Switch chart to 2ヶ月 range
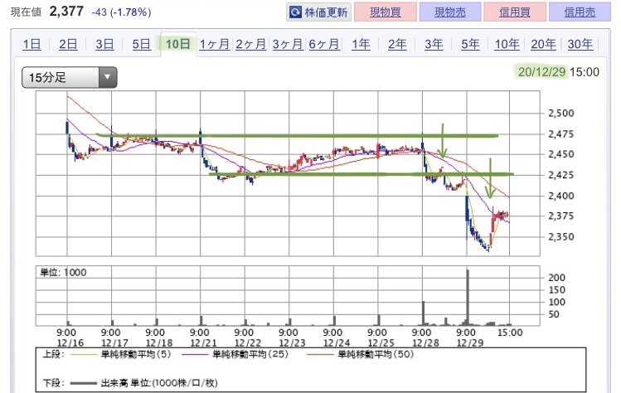 (250, 44)
